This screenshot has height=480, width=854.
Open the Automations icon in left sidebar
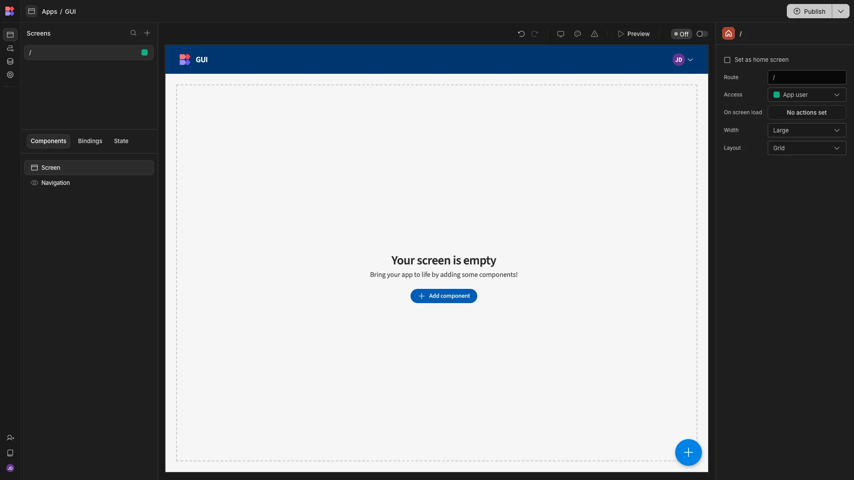10,48
